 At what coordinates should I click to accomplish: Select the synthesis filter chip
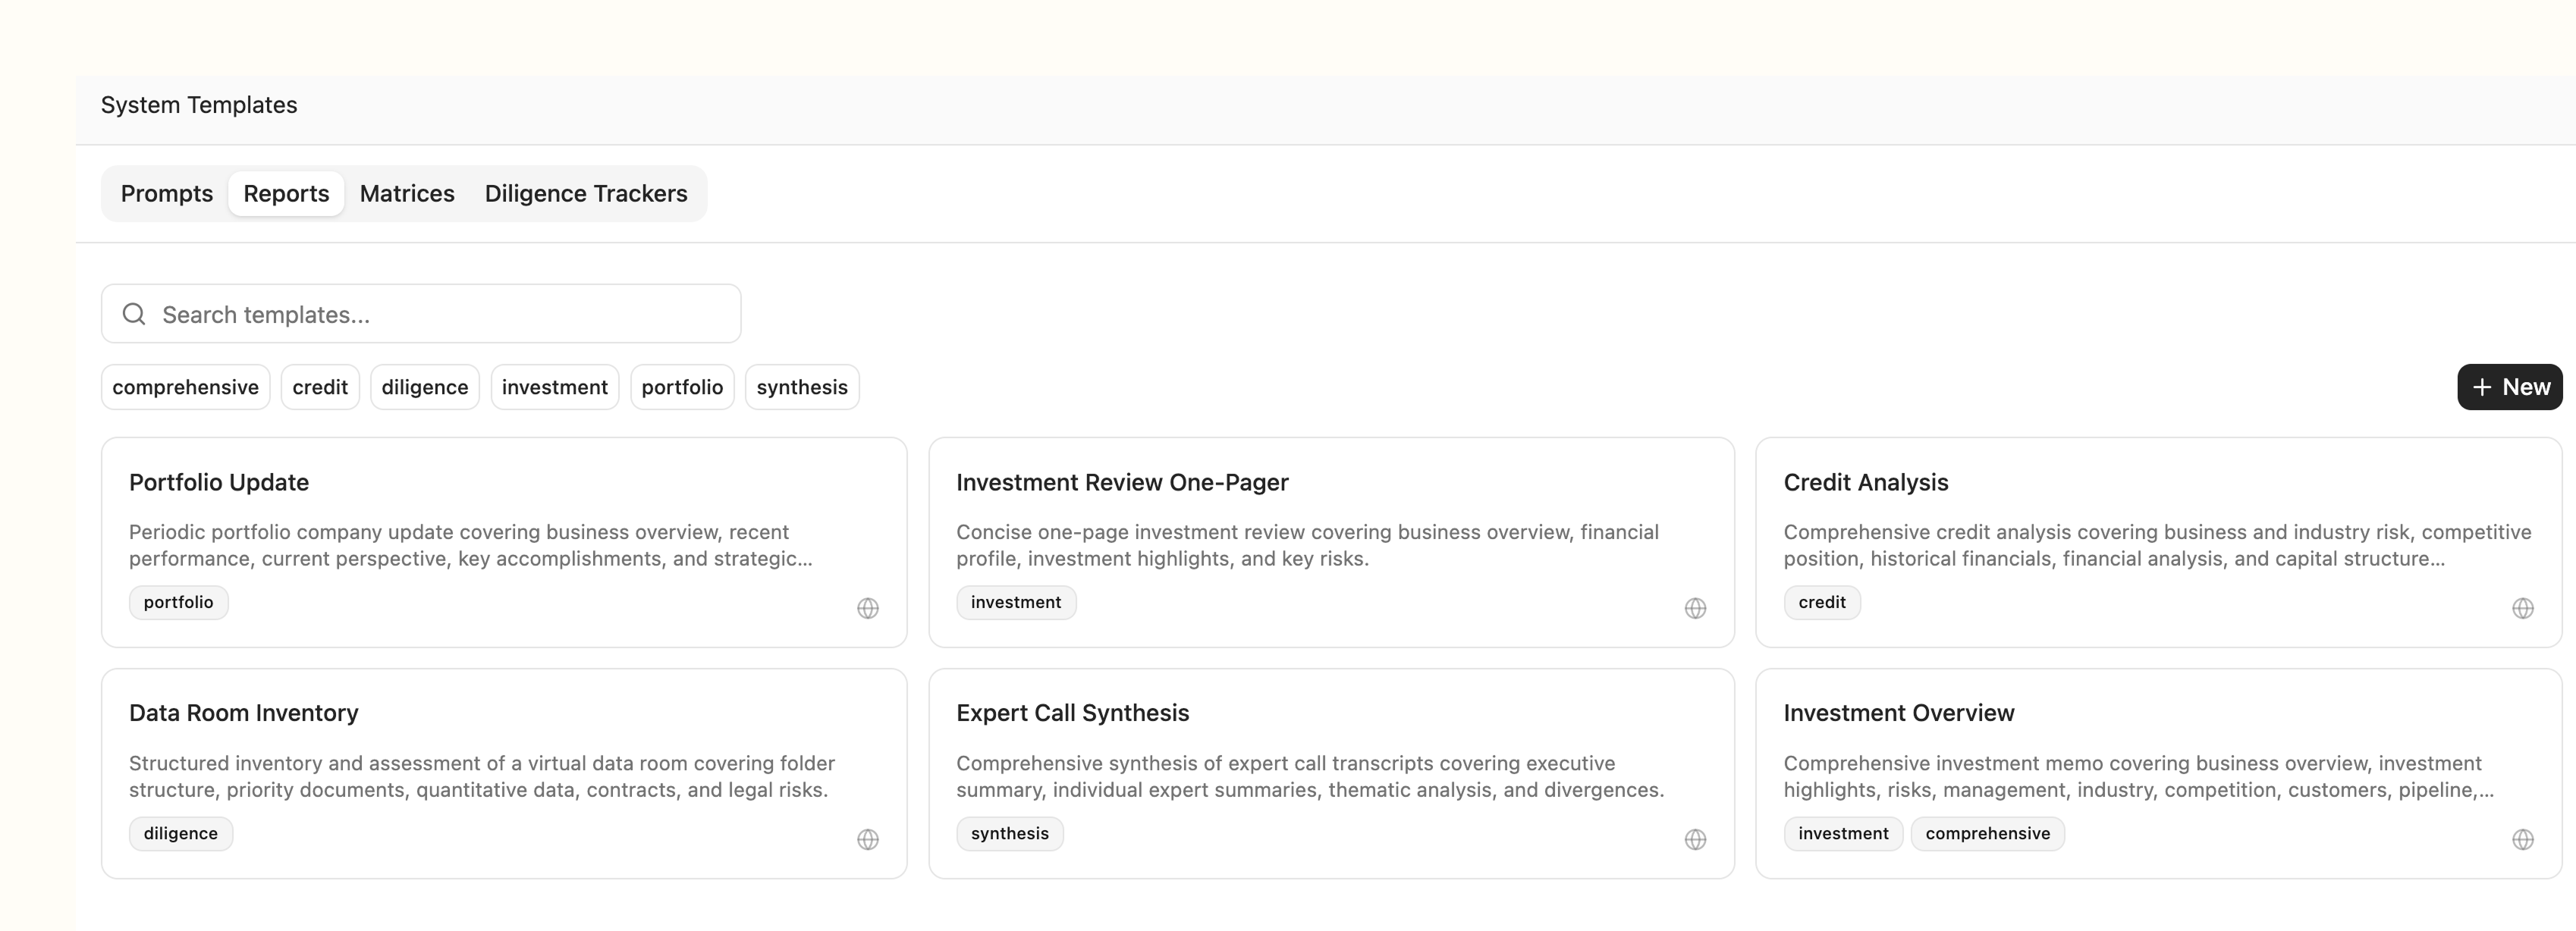(x=801, y=387)
